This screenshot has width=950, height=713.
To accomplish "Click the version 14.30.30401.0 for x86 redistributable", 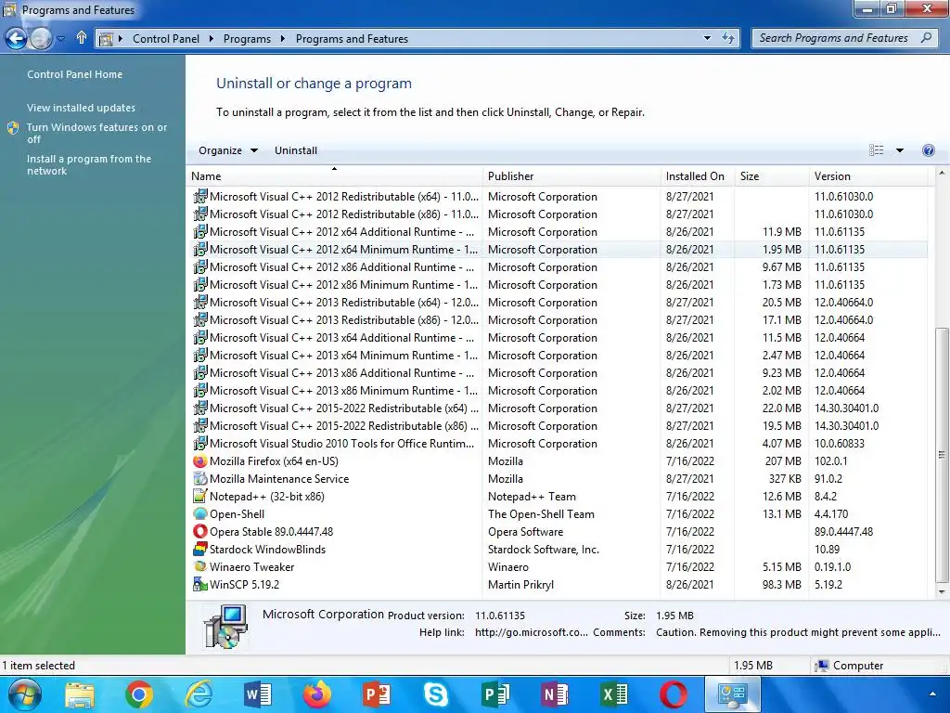I will (846, 426).
